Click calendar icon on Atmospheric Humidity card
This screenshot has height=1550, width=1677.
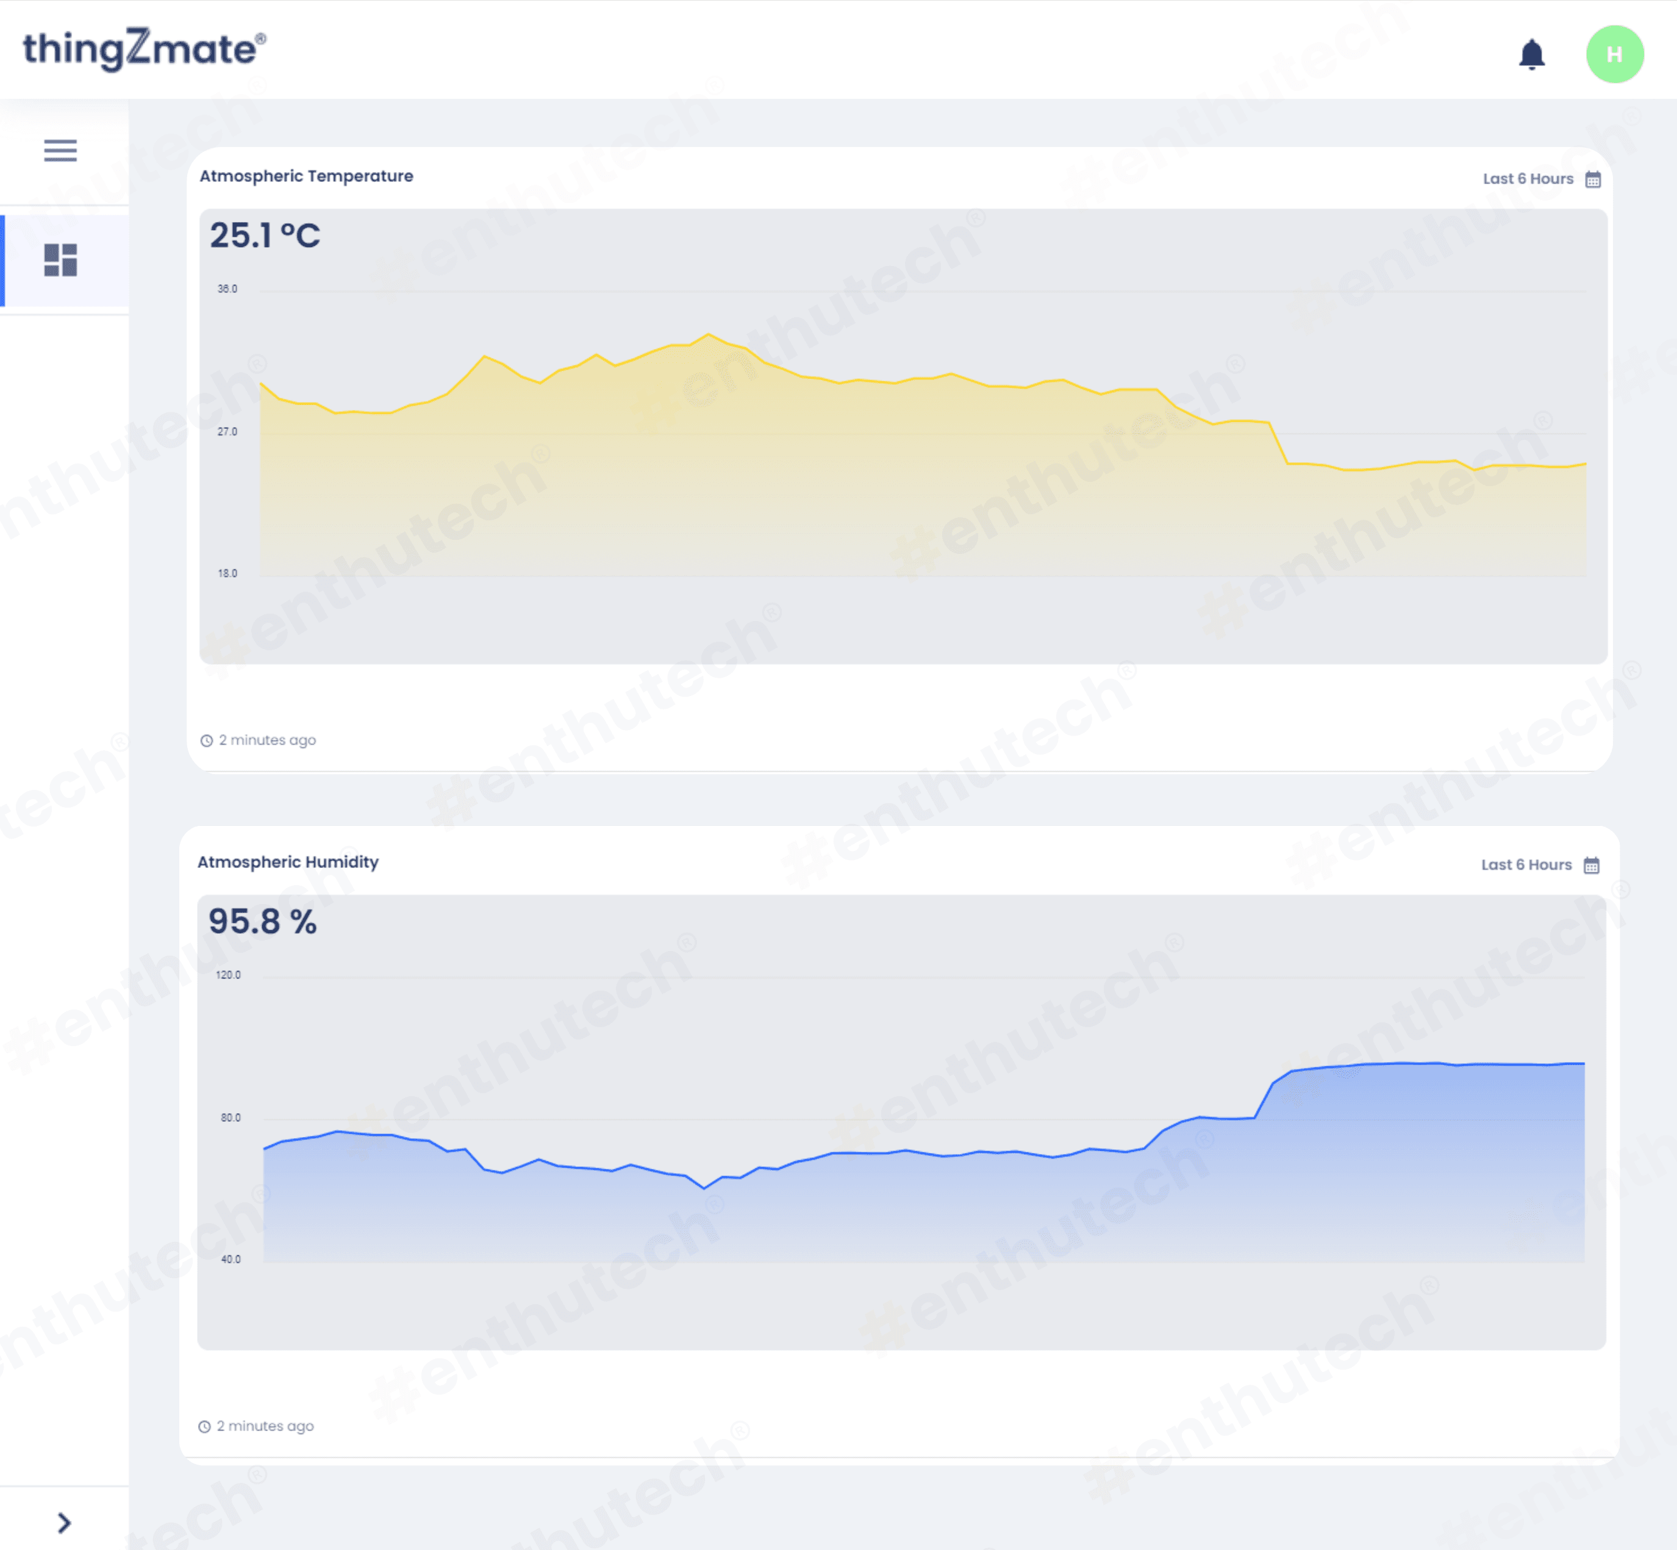pyautogui.click(x=1590, y=866)
